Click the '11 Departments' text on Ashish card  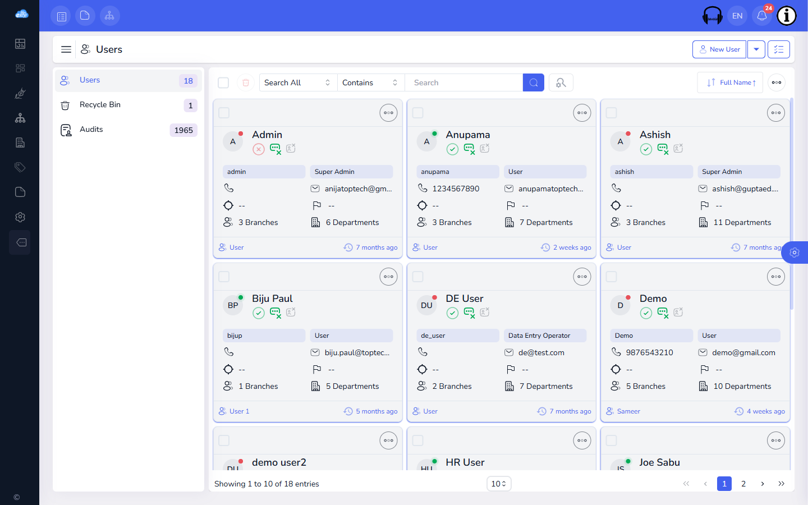tap(742, 222)
